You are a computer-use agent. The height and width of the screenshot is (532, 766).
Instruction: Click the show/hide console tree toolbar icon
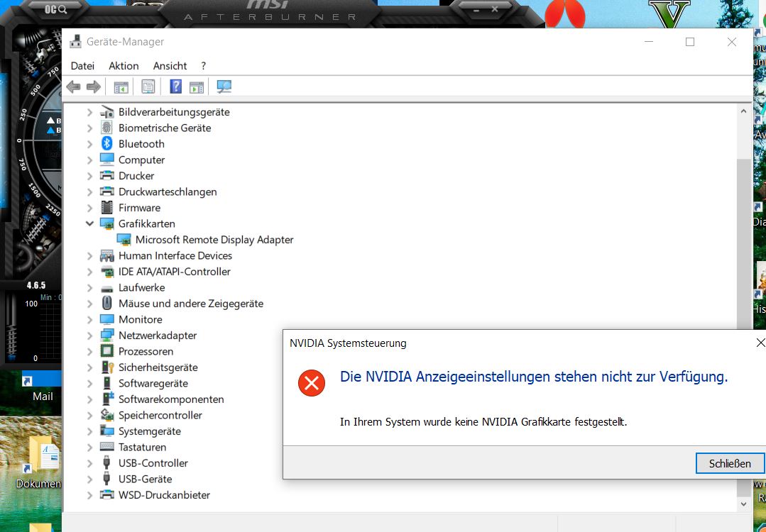tap(121, 87)
